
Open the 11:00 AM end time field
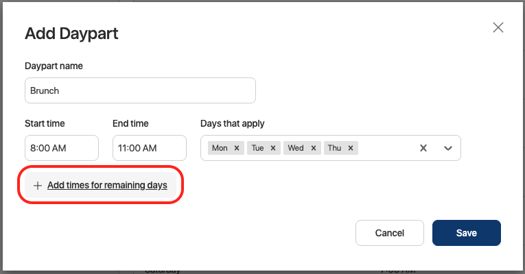(150, 148)
